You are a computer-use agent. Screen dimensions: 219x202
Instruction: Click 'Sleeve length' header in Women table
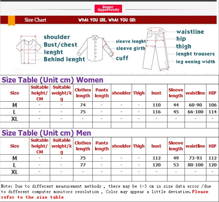(x=176, y=93)
